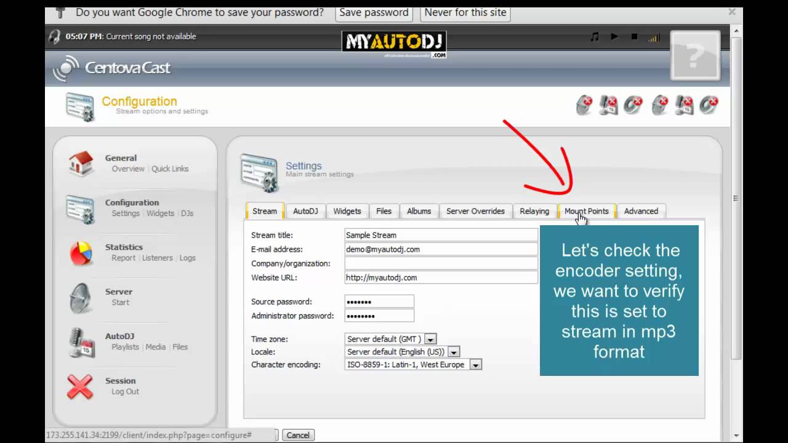Click the Statistics heading in sidebar
Viewport: 788px width, 443px height.
[x=124, y=247]
